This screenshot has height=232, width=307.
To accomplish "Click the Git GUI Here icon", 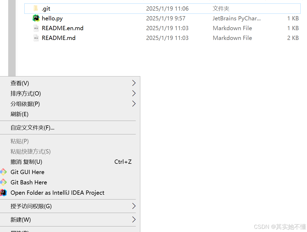I will pyautogui.click(x=4, y=172).
